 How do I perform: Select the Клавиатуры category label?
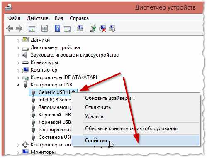click(x=44, y=62)
